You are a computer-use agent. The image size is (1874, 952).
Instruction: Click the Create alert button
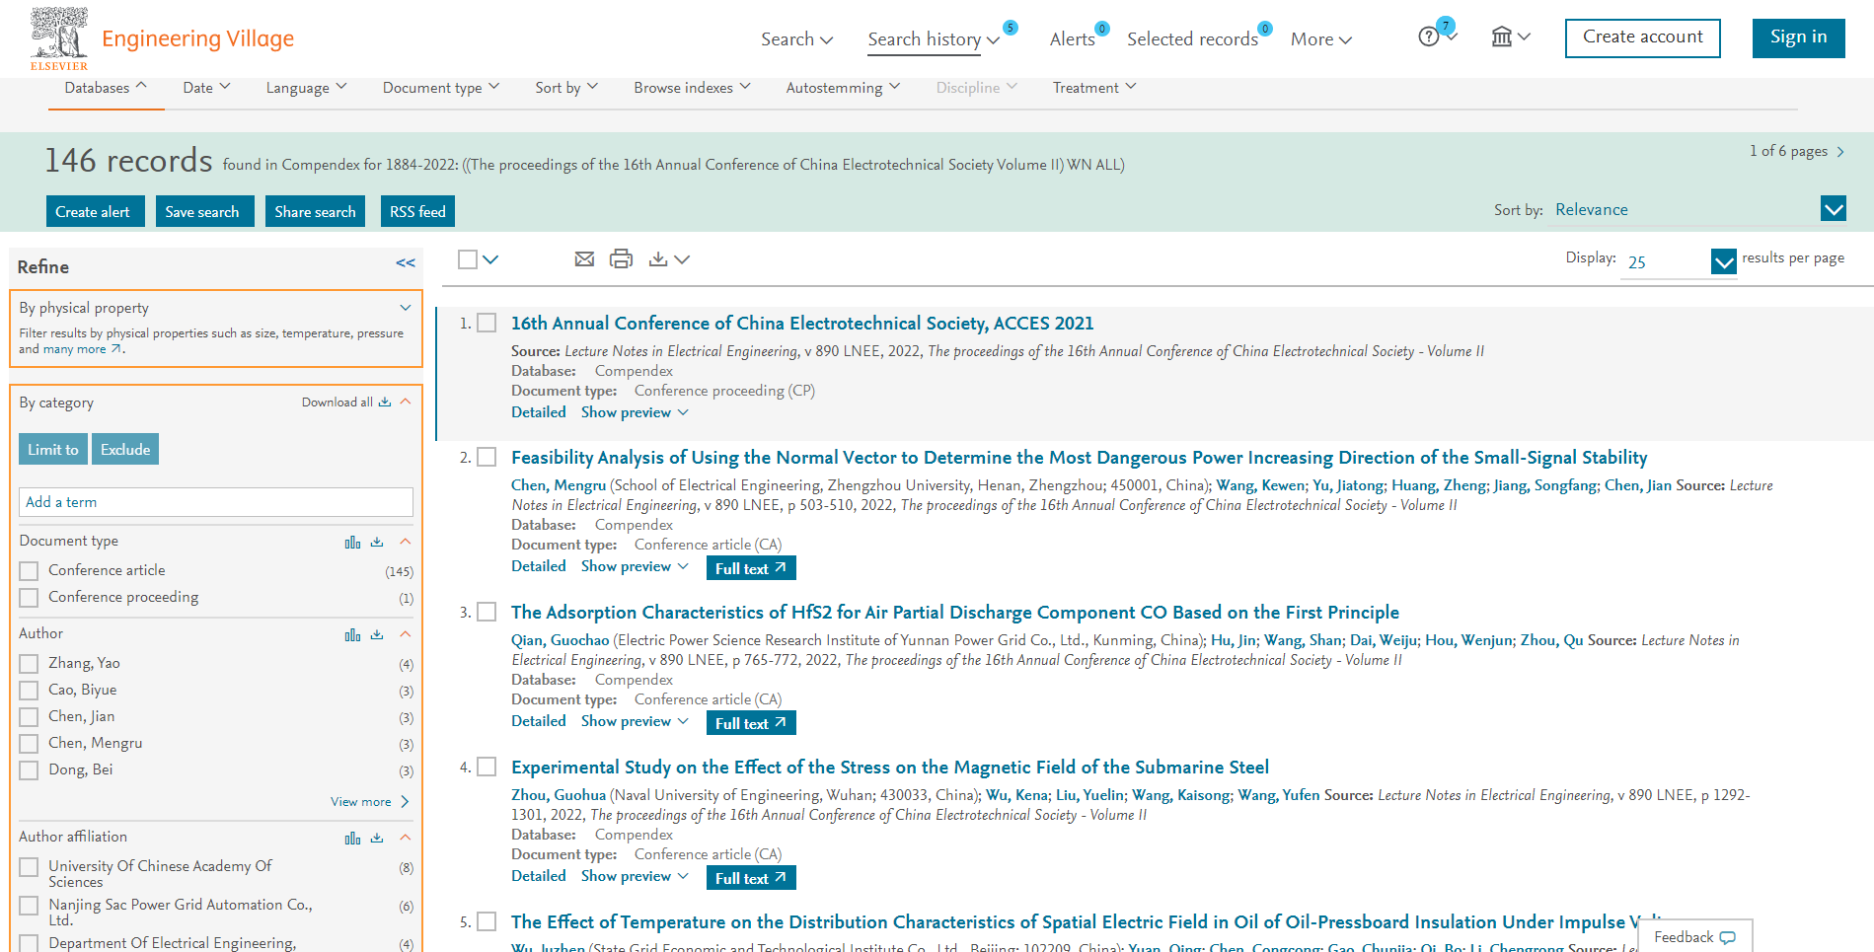[93, 212]
